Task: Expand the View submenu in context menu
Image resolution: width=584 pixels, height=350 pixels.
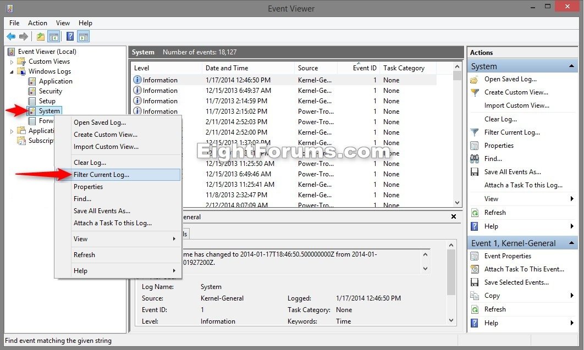Action: point(80,239)
